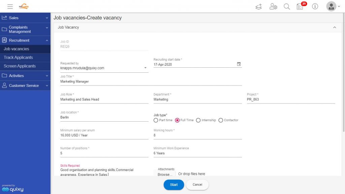Click the Job ID value REQ9
The height and width of the screenshot is (194, 345).
(65, 46)
